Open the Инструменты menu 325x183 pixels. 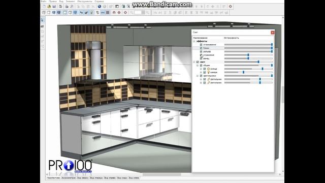coord(85,1)
